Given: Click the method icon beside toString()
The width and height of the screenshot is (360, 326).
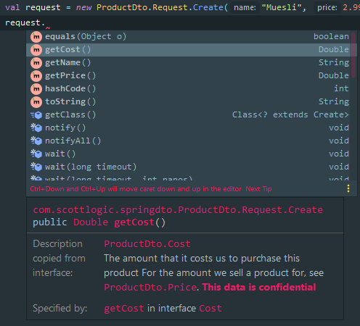Looking at the screenshot, I should pos(36,102).
